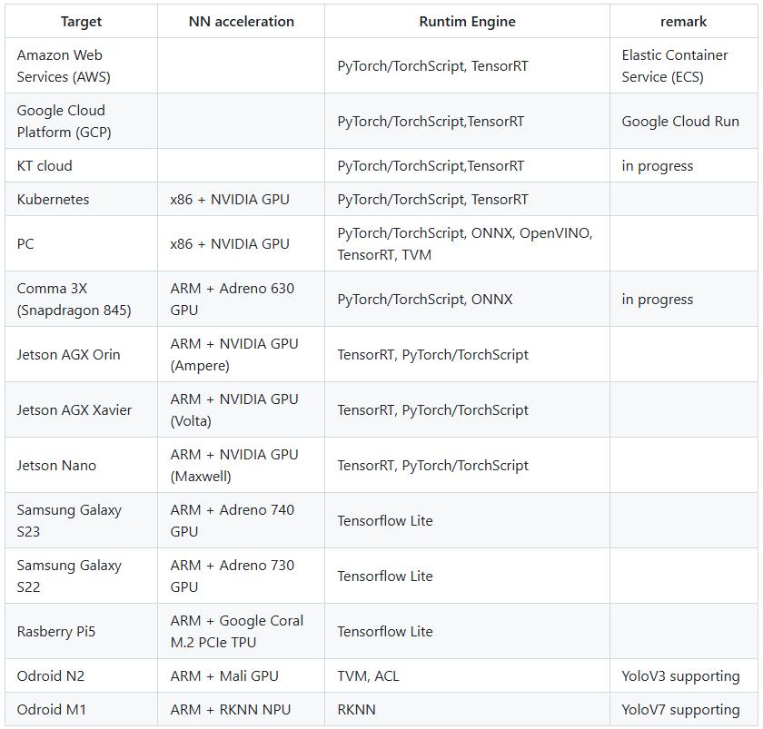Click the remark column header

coord(683,21)
